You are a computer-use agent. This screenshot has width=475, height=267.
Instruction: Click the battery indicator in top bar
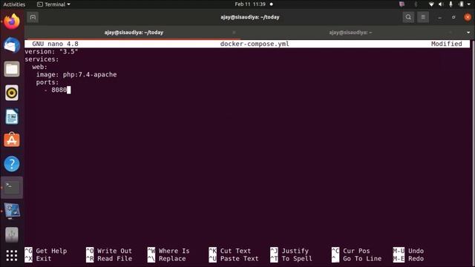[461, 4]
